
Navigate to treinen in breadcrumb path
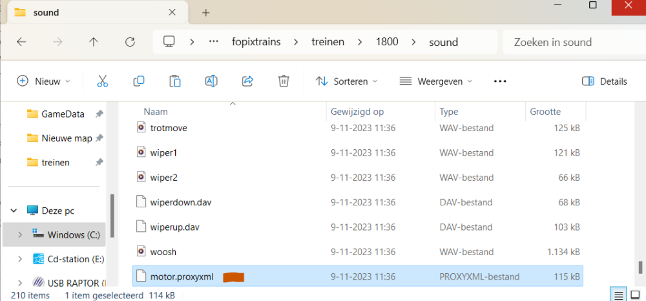[327, 42]
